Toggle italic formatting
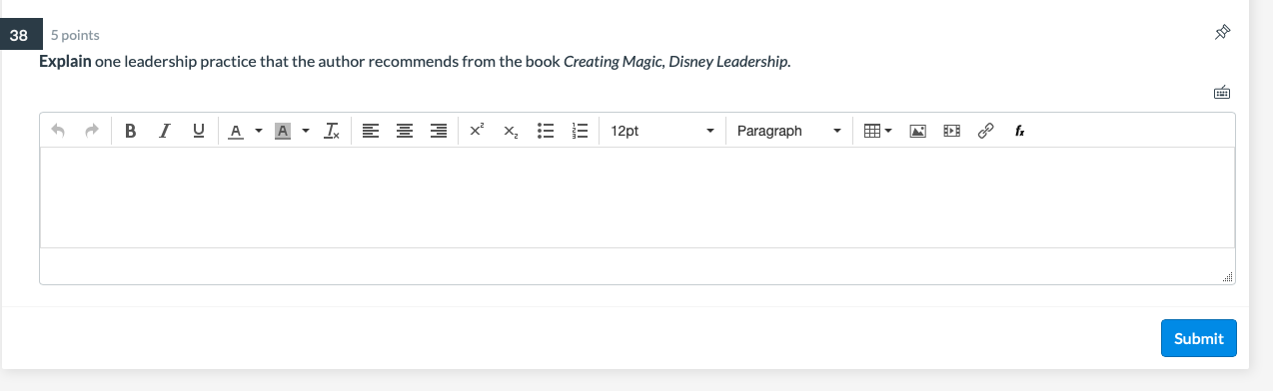The width and height of the screenshot is (1273, 391). (165, 131)
